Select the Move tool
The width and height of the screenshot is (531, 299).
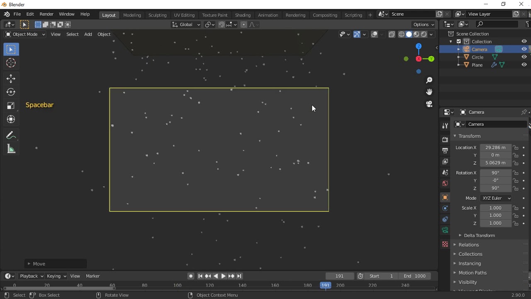point(11,78)
